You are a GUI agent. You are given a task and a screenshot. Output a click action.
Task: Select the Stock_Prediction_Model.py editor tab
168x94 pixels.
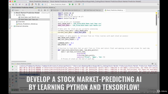point(115,10)
